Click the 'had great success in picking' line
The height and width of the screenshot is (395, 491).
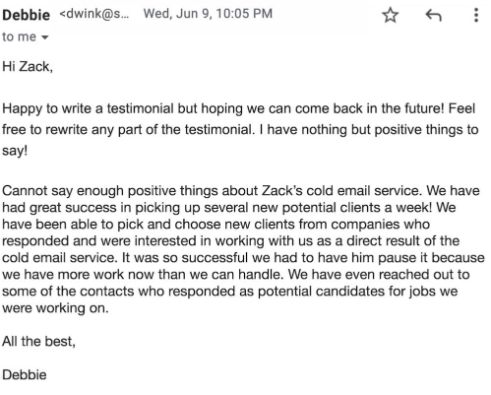(x=229, y=208)
